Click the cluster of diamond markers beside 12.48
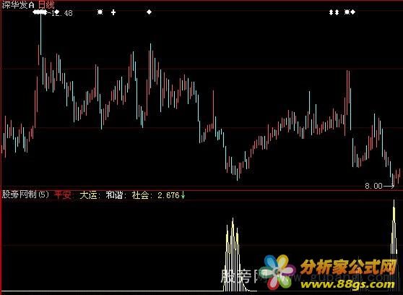The width and height of the screenshot is (403, 295). point(40,12)
